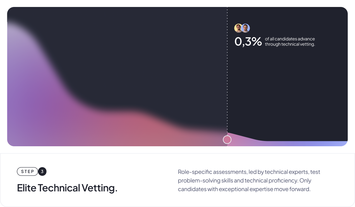Click the STEP pill label
The width and height of the screenshot is (355, 207).
(x=27, y=172)
